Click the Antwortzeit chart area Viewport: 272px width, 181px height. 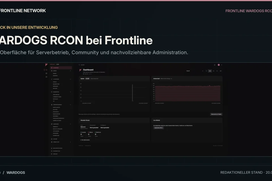[x=188, y=93]
